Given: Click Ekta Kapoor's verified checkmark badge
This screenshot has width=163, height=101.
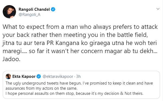Looking at the screenshot, I should coord(39,76).
